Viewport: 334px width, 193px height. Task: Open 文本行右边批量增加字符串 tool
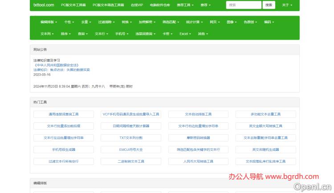pyautogui.click(x=198, y=126)
